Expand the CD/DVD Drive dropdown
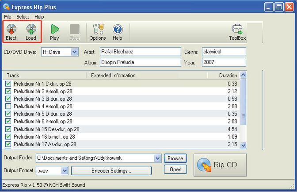The height and width of the screenshot is (192, 297). pyautogui.click(x=75, y=52)
